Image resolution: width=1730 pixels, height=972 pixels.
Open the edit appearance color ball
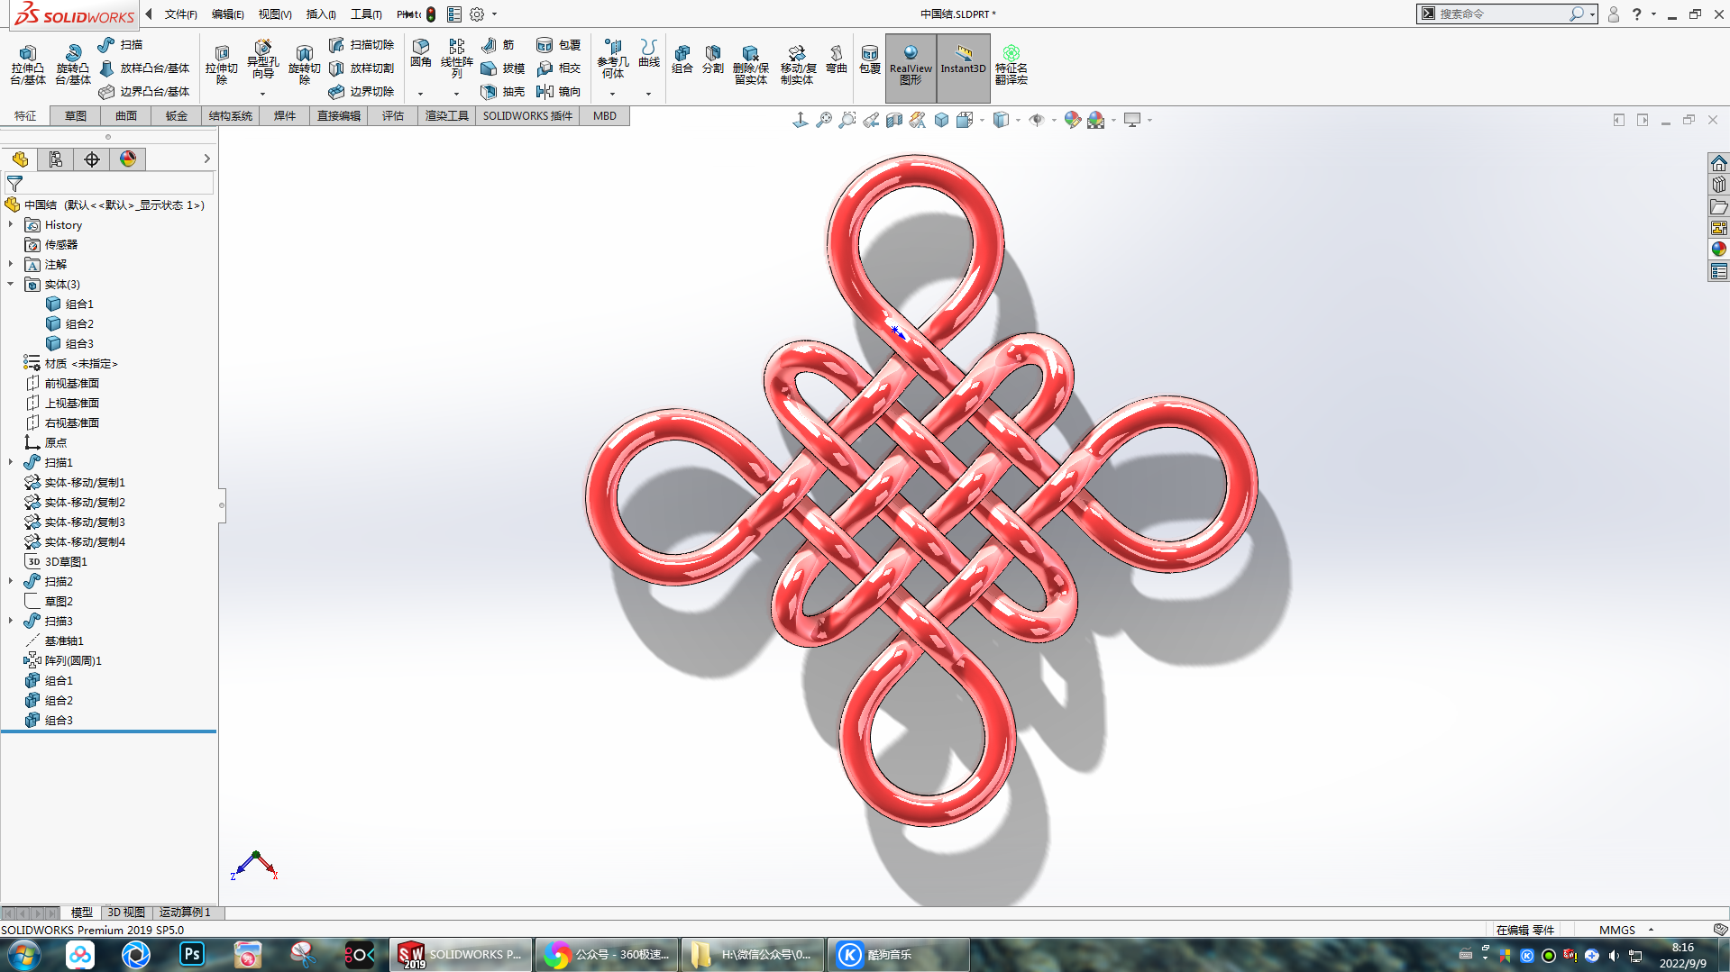coord(1072,120)
